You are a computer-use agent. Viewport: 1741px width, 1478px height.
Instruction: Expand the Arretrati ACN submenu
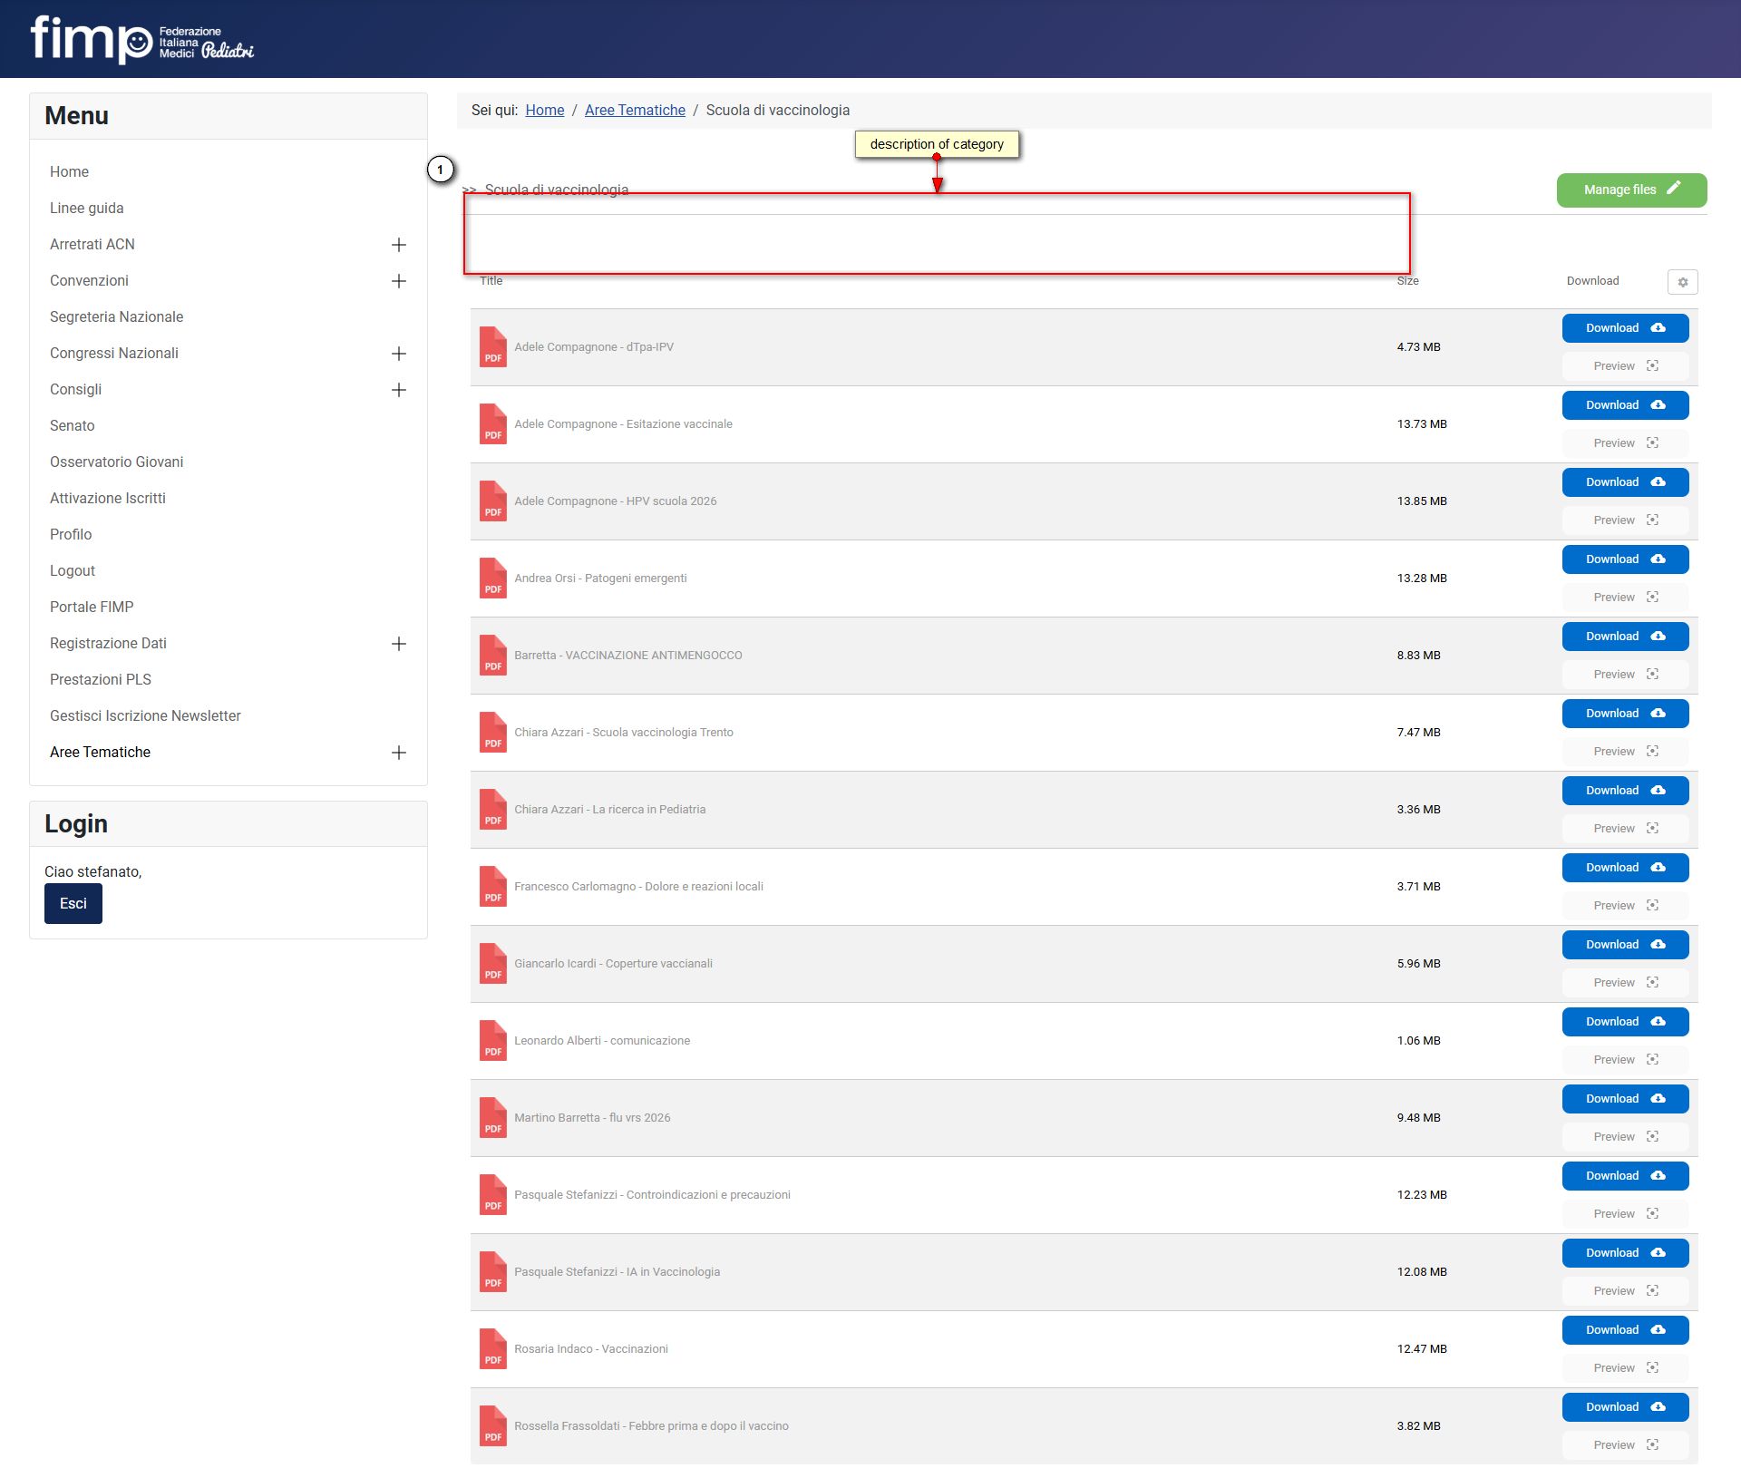pyautogui.click(x=398, y=245)
